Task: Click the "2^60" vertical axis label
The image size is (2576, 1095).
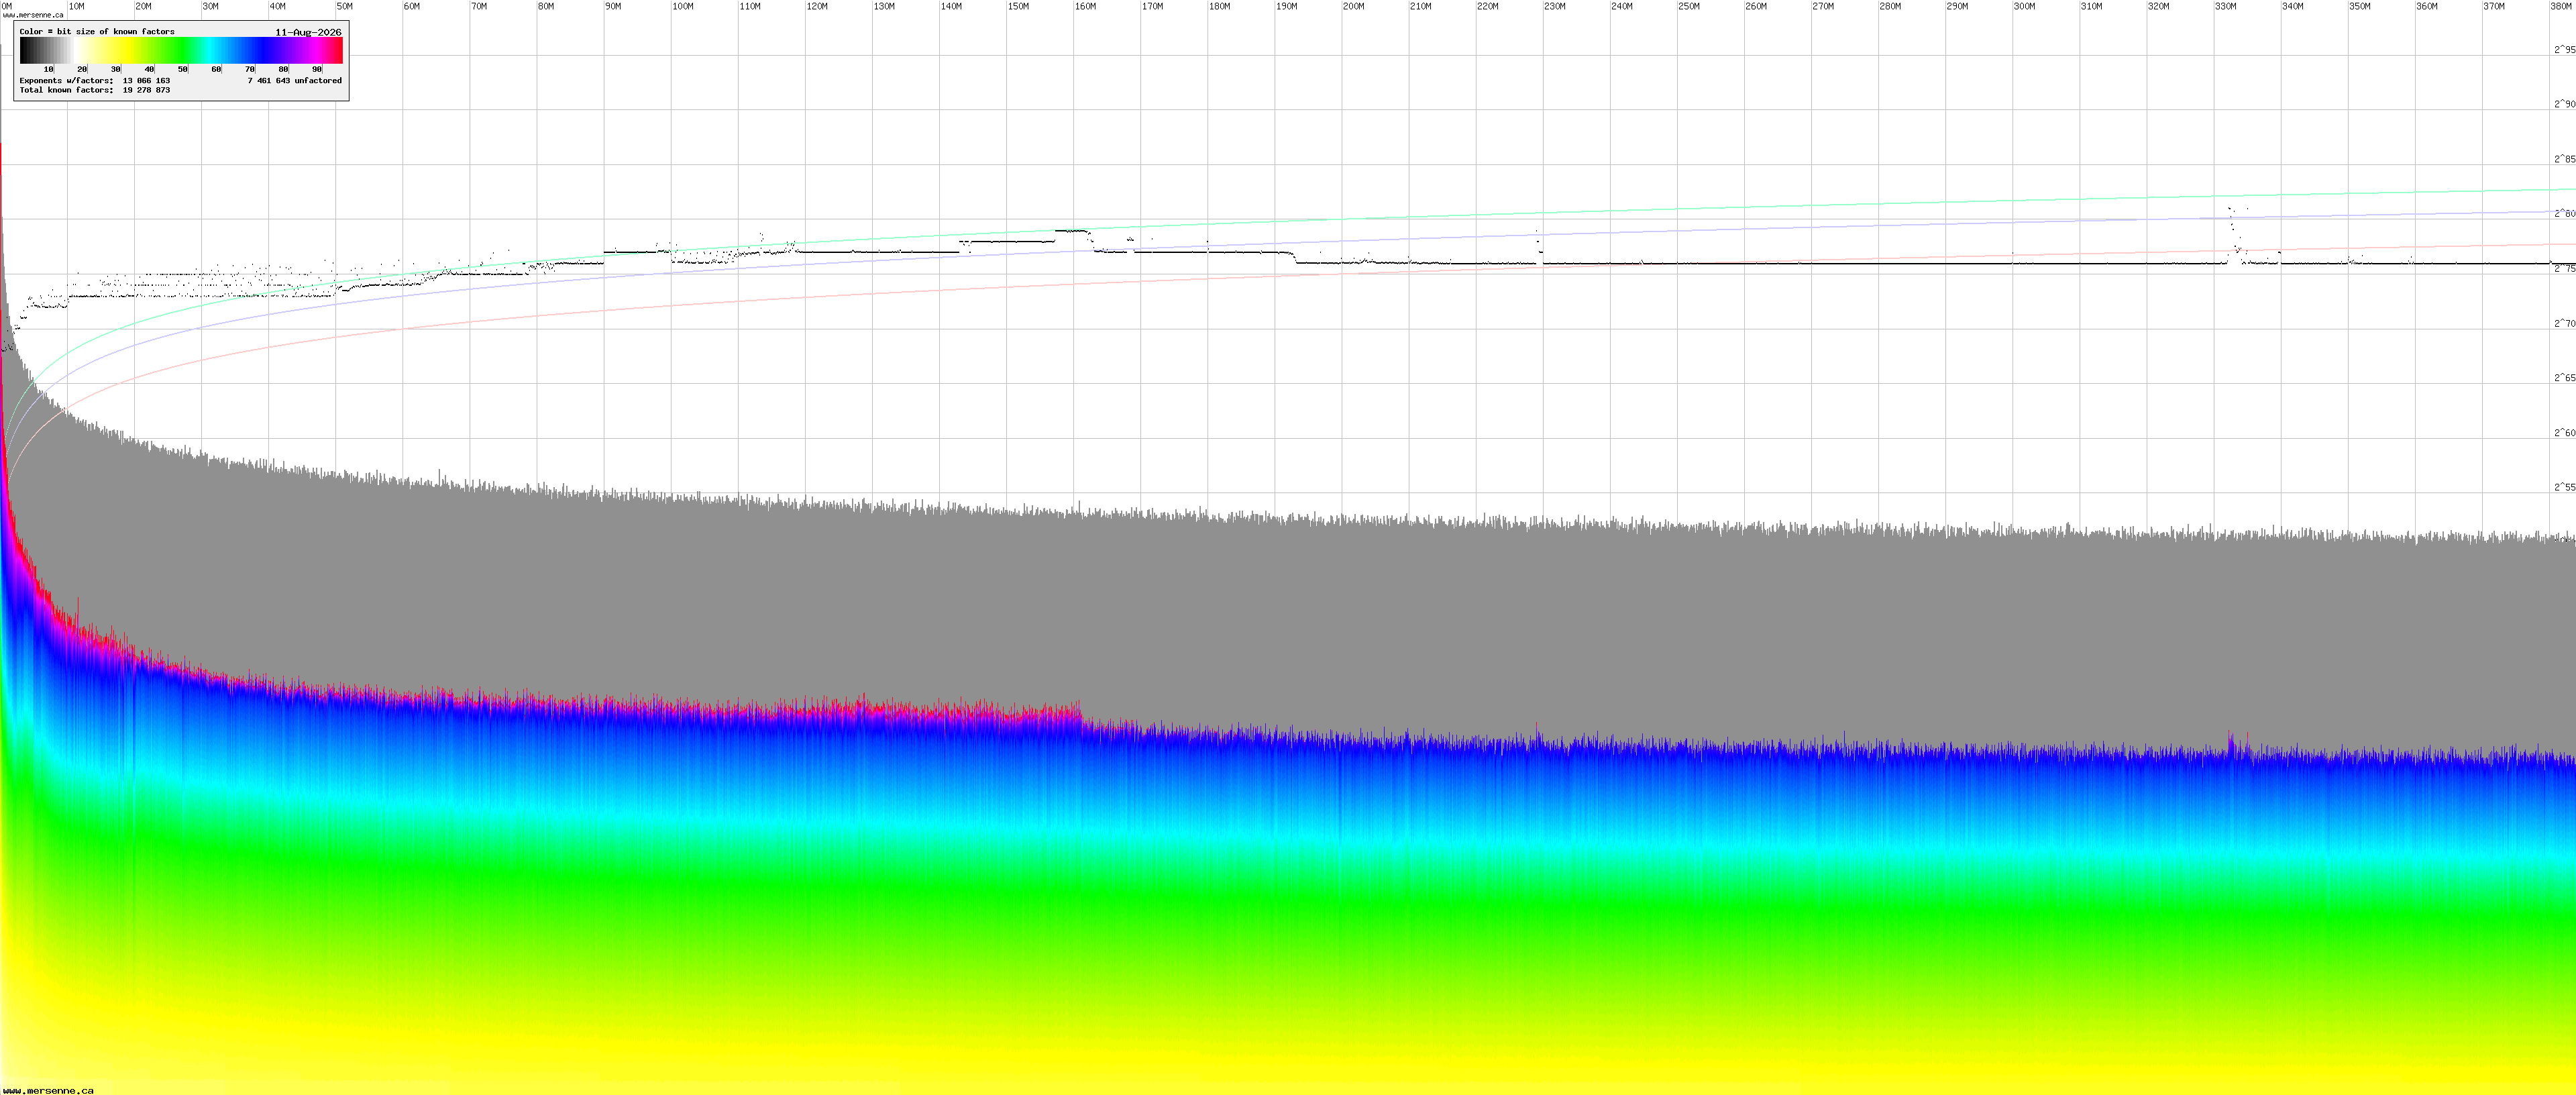Action: (x=2564, y=432)
